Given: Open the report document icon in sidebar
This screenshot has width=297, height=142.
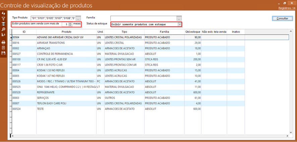Looking at the screenshot, I should click(x=3, y=48).
